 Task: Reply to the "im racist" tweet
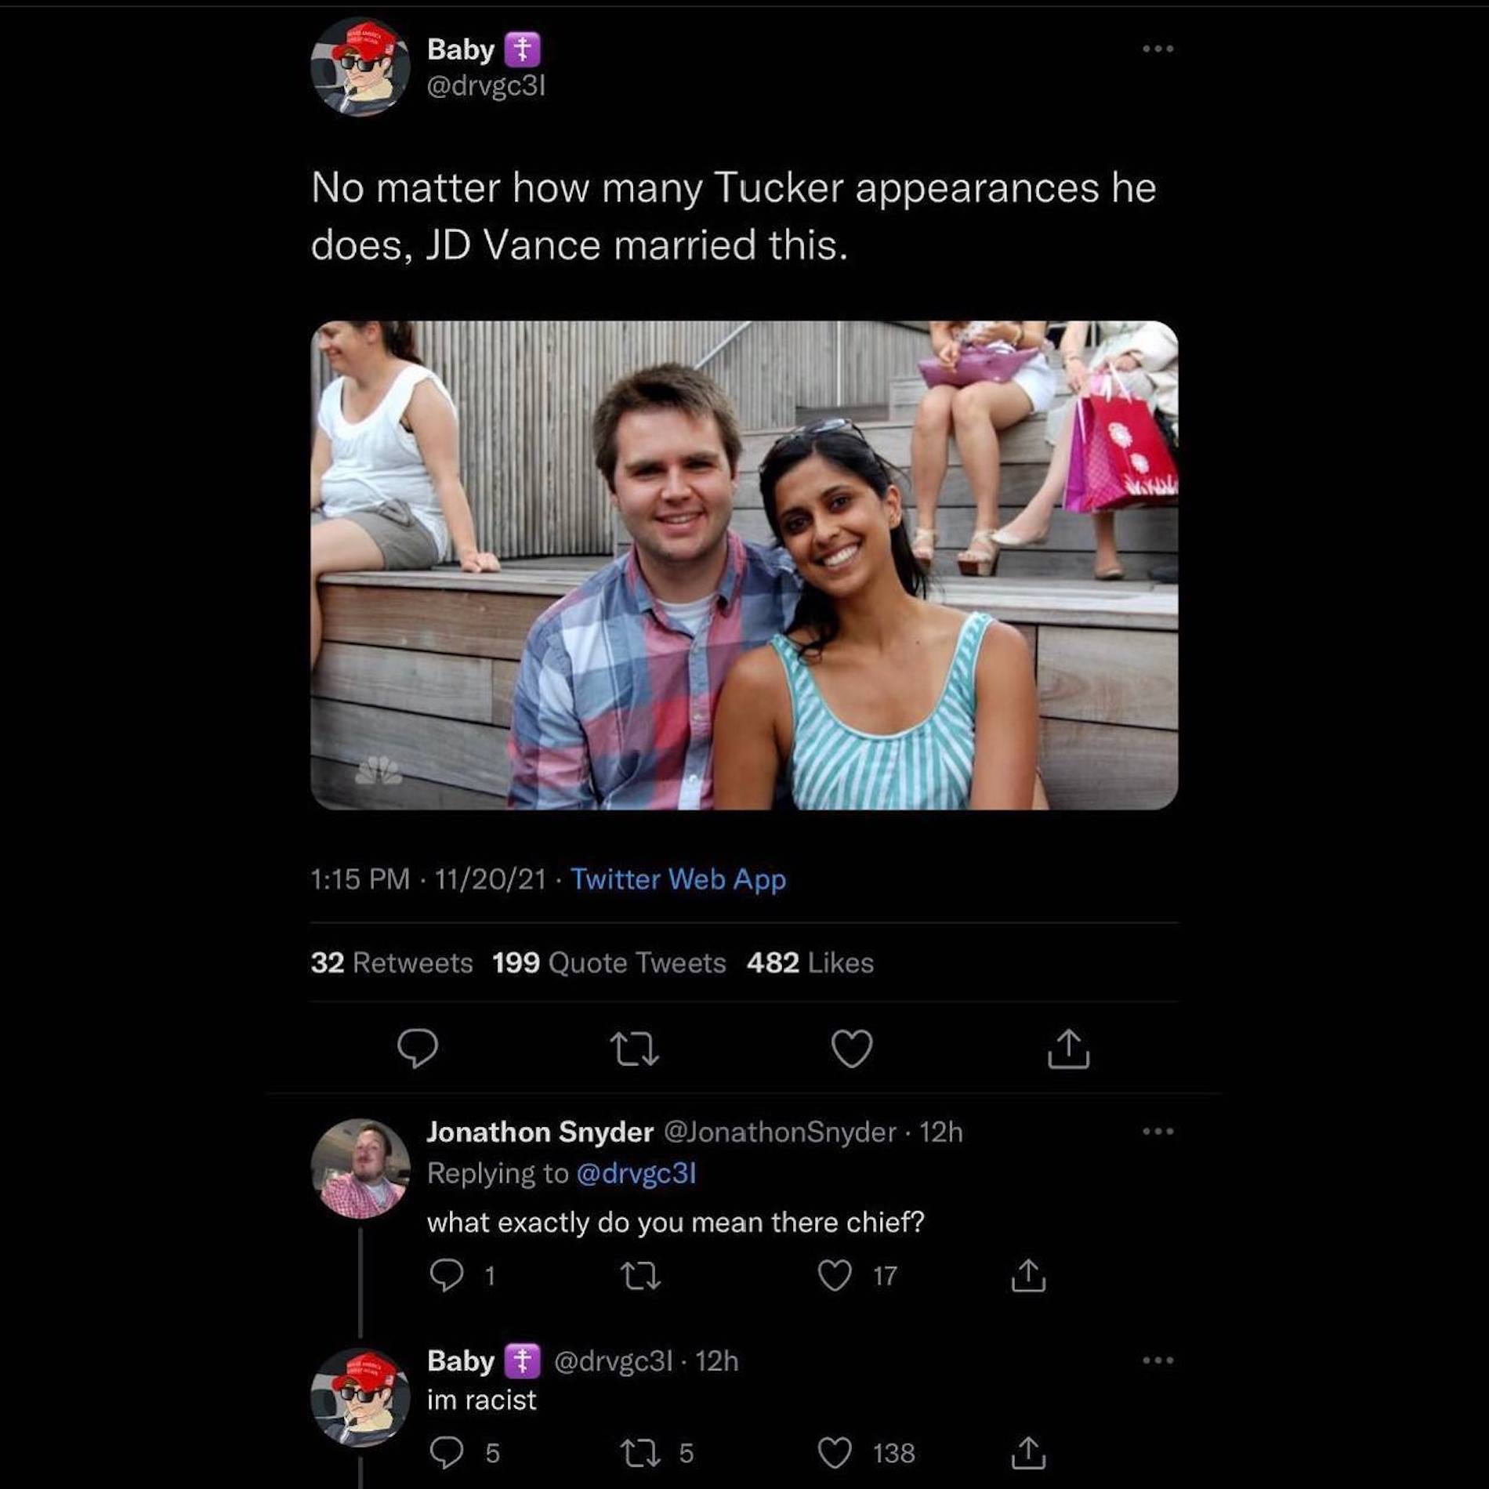[447, 1453]
